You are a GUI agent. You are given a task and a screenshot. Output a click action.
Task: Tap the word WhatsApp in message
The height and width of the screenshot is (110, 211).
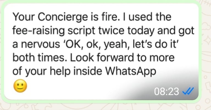coord(131,71)
